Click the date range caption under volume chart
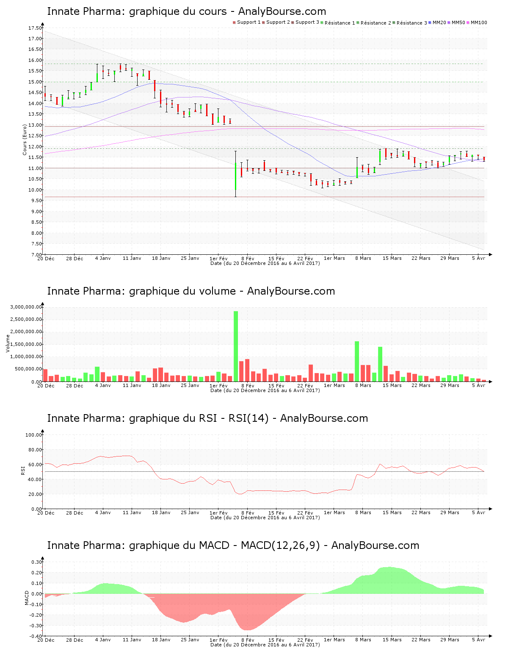508x657 pixels. tap(265, 390)
